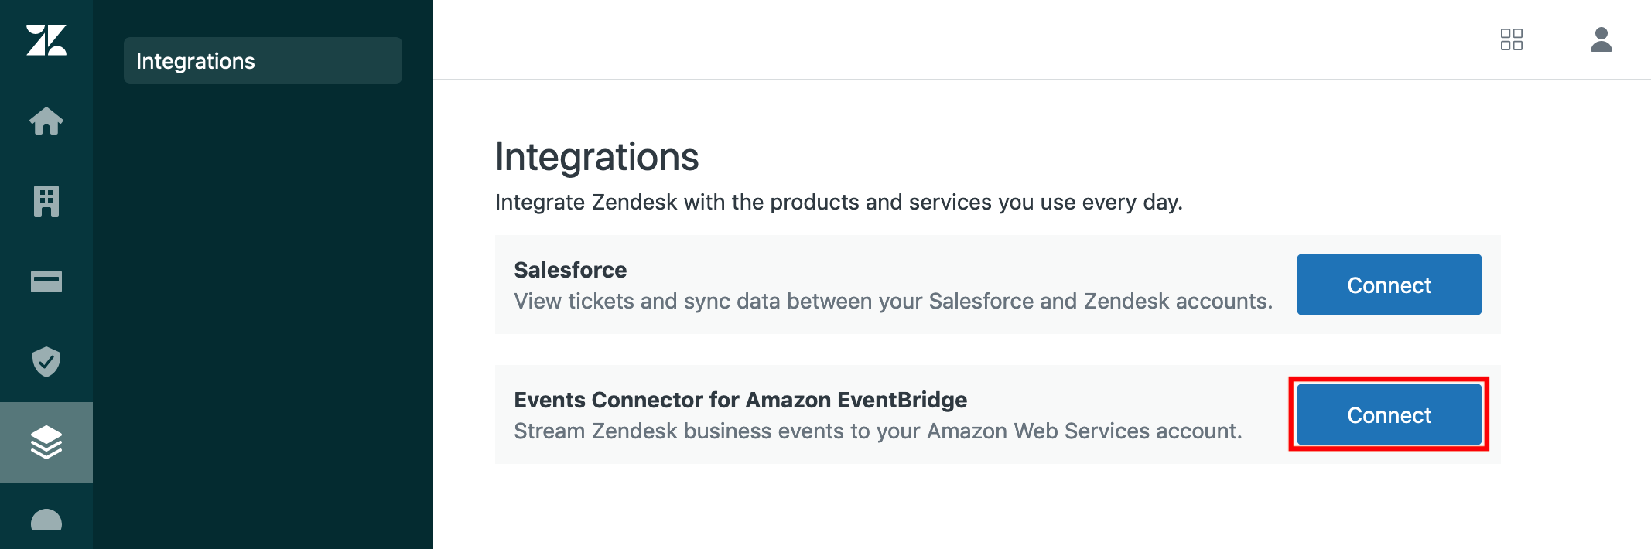1651x549 pixels.
Task: Open the Zendesk products grid icon
Action: [x=1512, y=40]
